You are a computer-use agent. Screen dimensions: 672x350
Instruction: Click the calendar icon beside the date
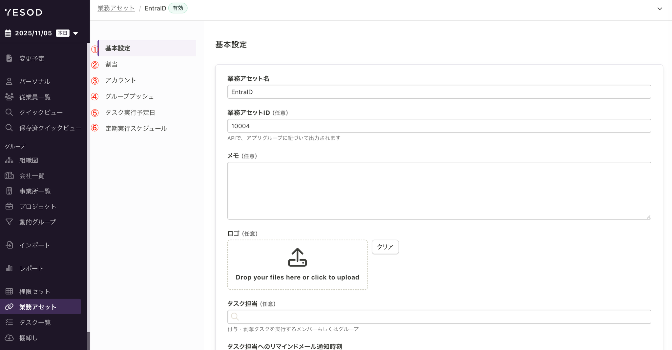tap(8, 33)
